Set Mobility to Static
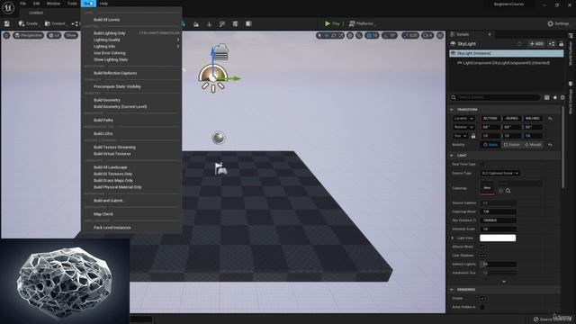Screen dimensions: 576x324 (490, 145)
